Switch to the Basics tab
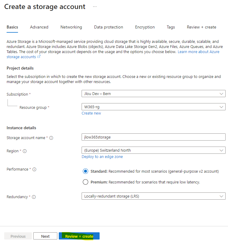Image resolution: width=228 pixels, height=244 pixels. (12, 27)
